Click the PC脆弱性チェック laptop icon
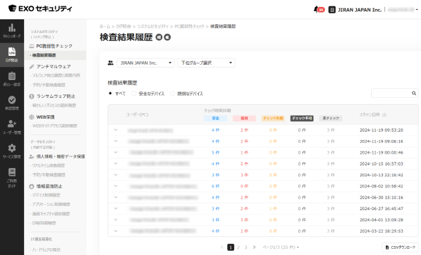Screen dimensions: 421x255 pos(32,46)
